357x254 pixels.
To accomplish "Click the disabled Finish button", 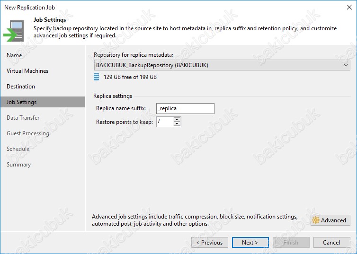I will [x=291, y=242].
